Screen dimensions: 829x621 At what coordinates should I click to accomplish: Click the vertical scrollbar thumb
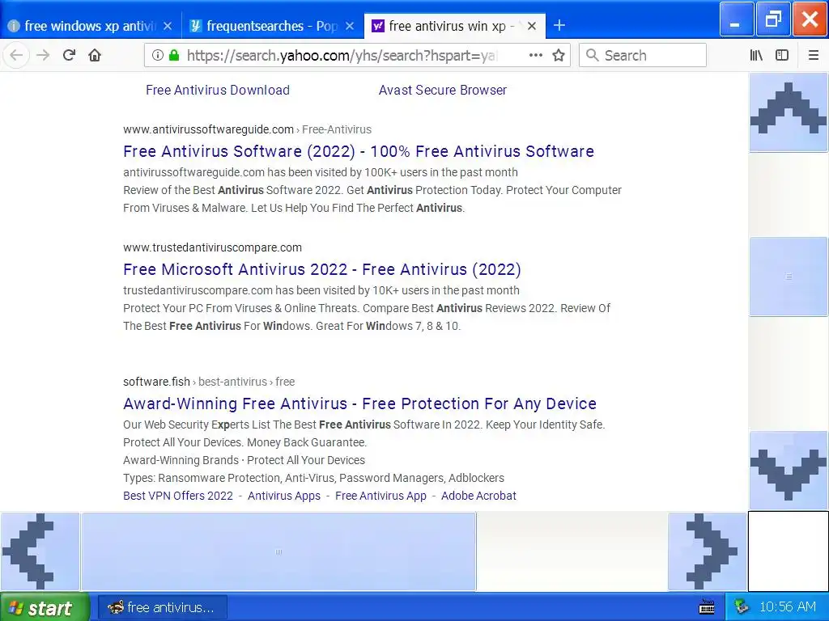[x=789, y=277]
